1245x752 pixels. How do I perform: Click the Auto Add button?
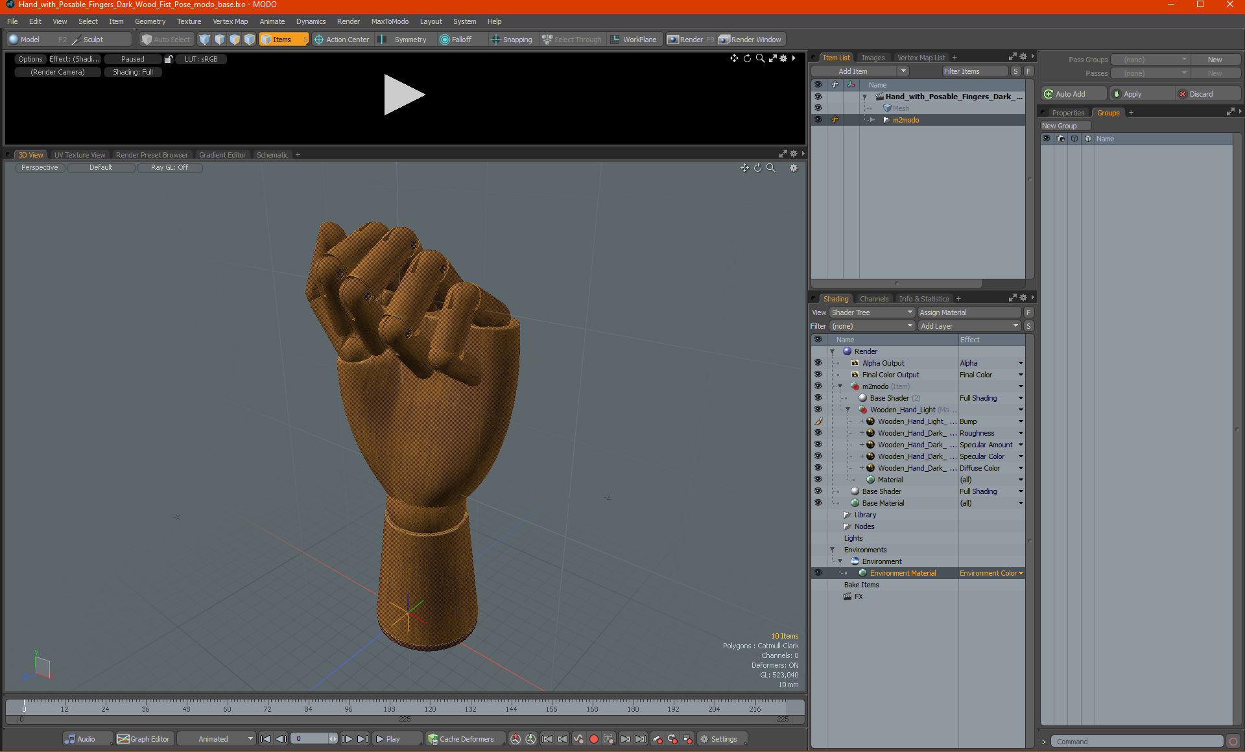pos(1073,94)
